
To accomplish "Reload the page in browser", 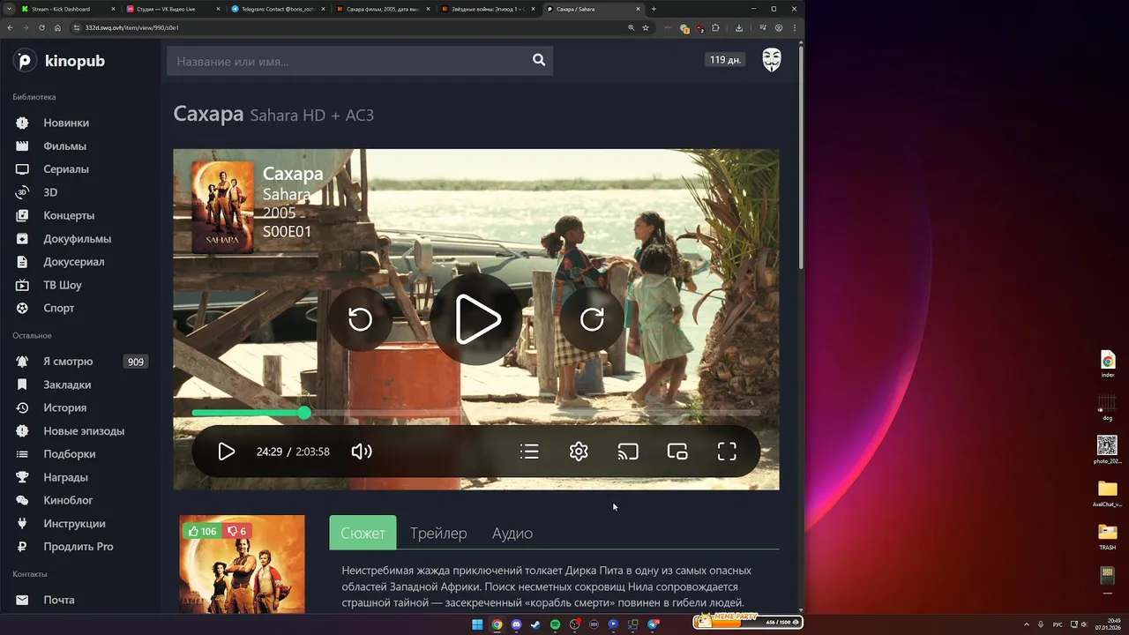I will [41, 27].
